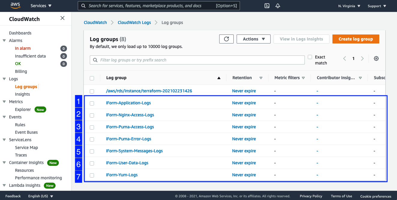This screenshot has height=200, width=397.
Task: Open Logs Insights in the sidebar
Action: point(23,94)
